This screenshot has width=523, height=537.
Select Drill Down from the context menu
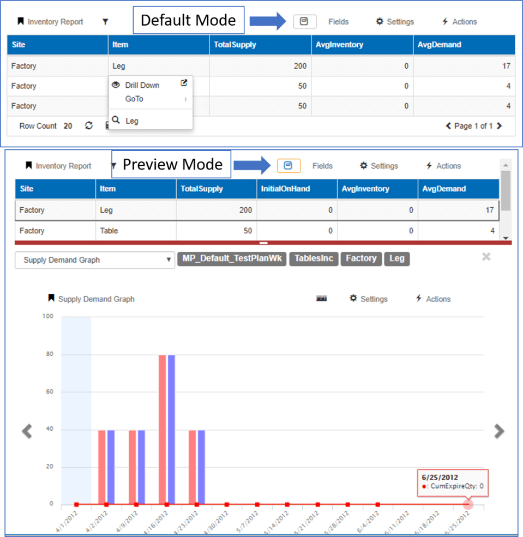click(x=142, y=85)
